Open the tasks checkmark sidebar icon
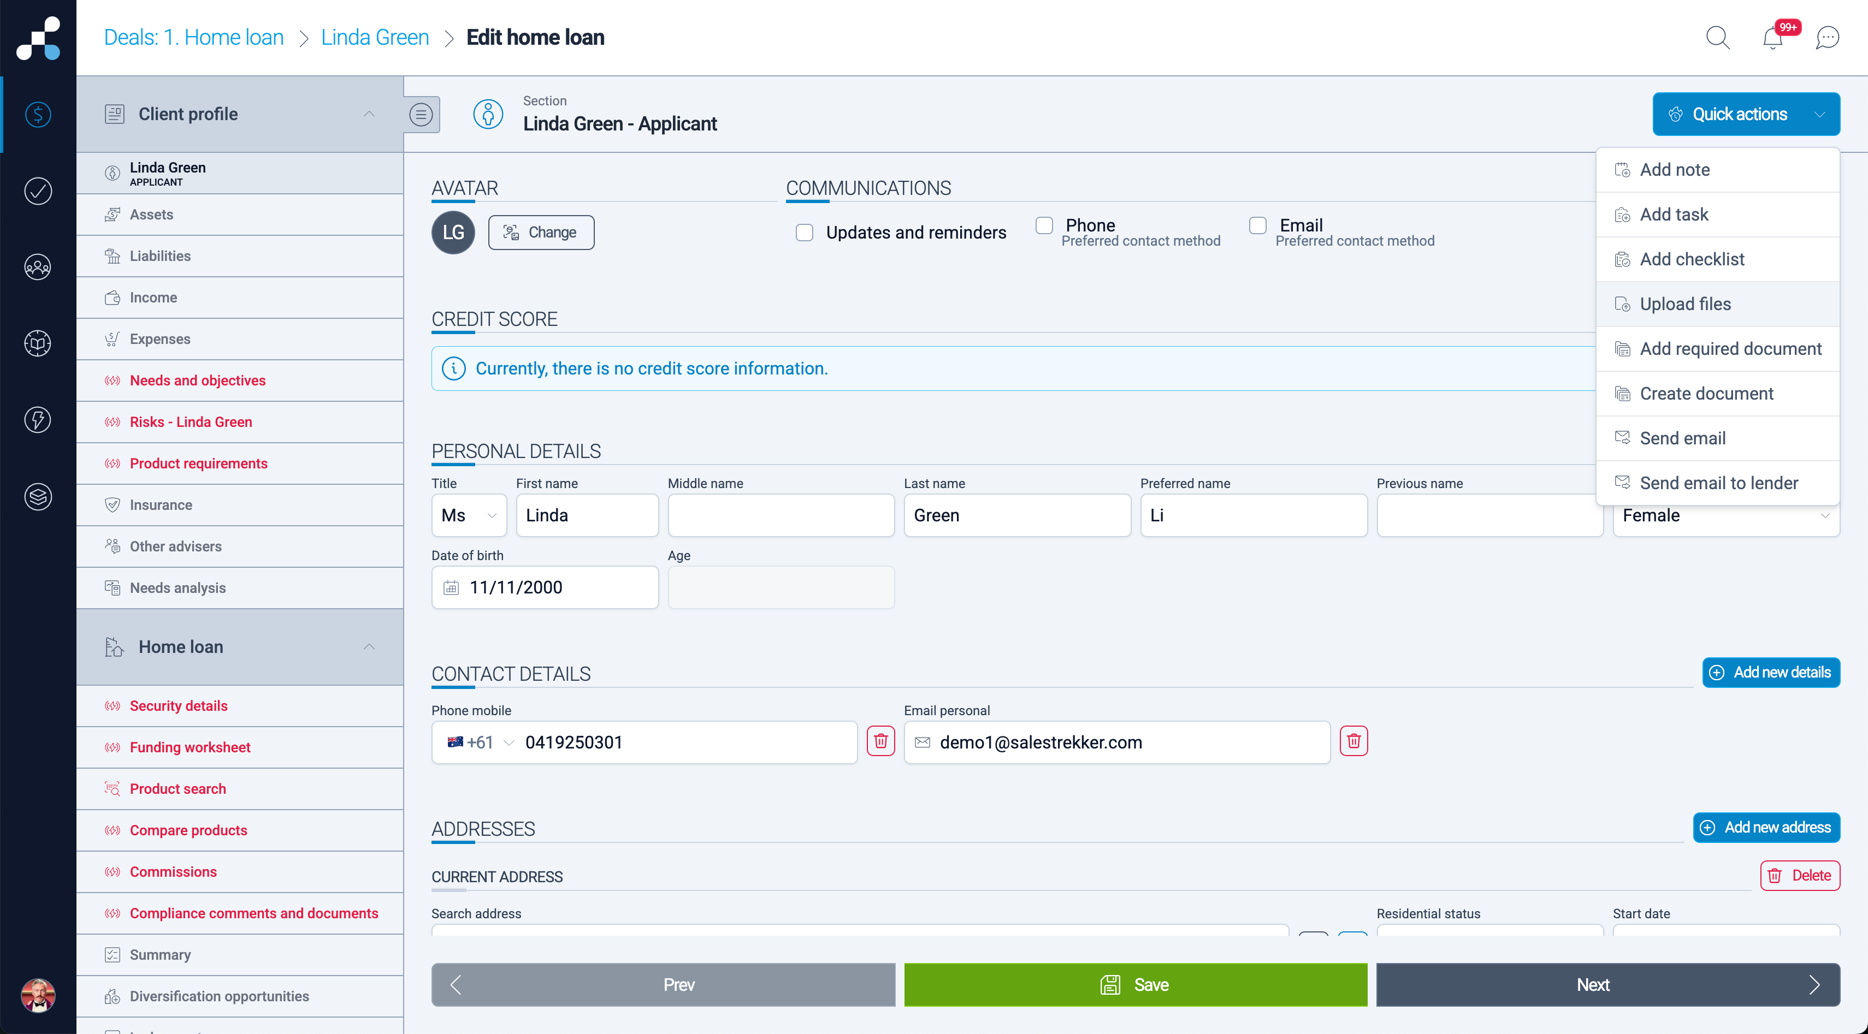Viewport: 1868px width, 1034px height. (x=38, y=191)
